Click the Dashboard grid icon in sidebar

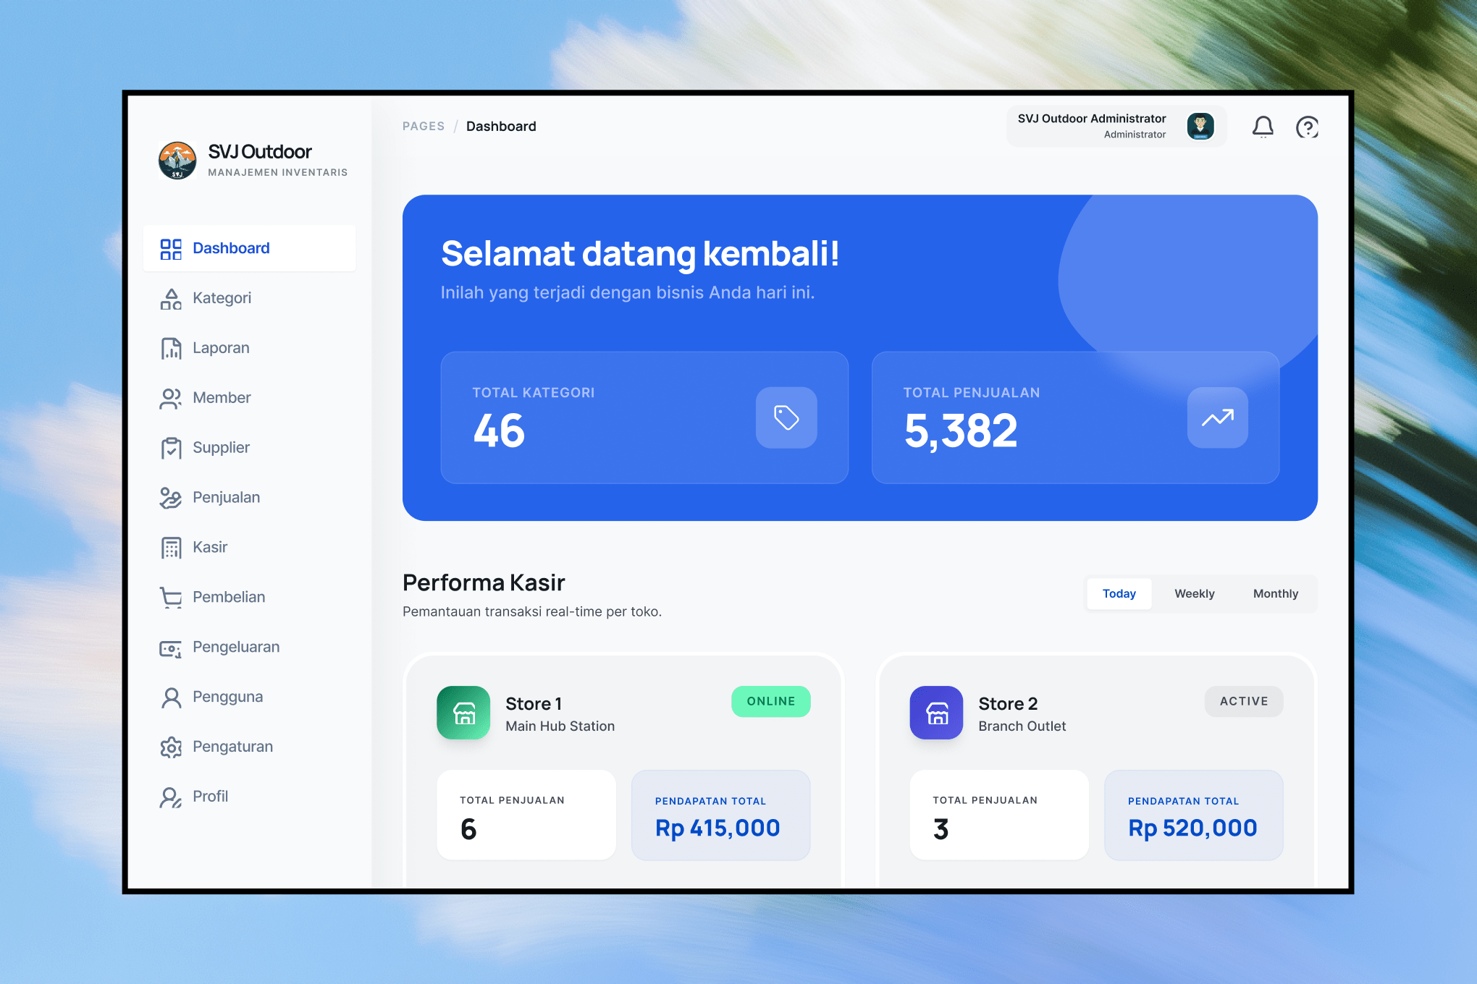point(171,249)
